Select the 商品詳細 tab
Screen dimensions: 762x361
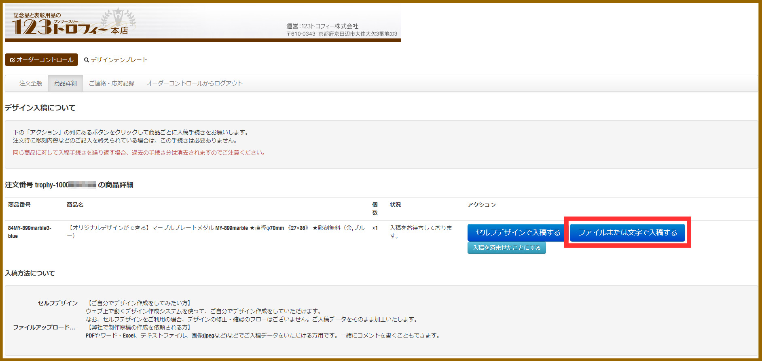click(66, 83)
